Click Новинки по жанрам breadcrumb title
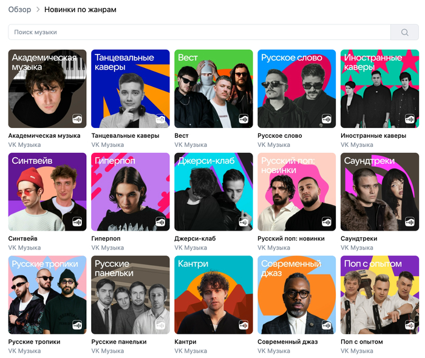The image size is (425, 358). [x=84, y=10]
